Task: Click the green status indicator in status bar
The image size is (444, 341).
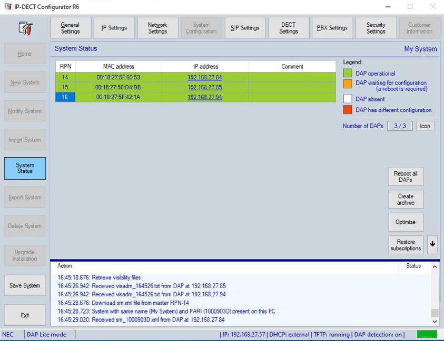Action: [427, 334]
